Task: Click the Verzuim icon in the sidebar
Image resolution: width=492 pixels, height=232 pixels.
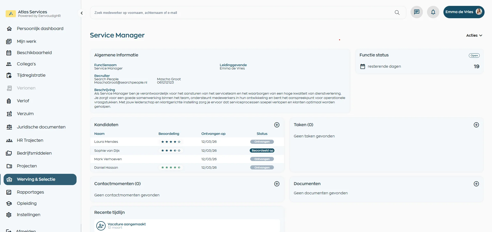Action: (9, 114)
